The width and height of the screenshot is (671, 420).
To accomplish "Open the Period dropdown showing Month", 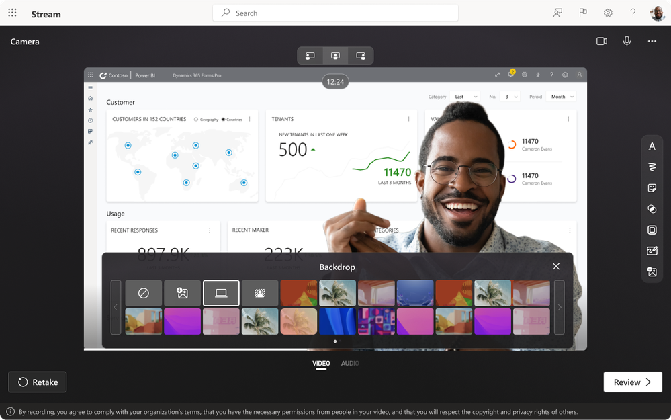I will click(562, 97).
